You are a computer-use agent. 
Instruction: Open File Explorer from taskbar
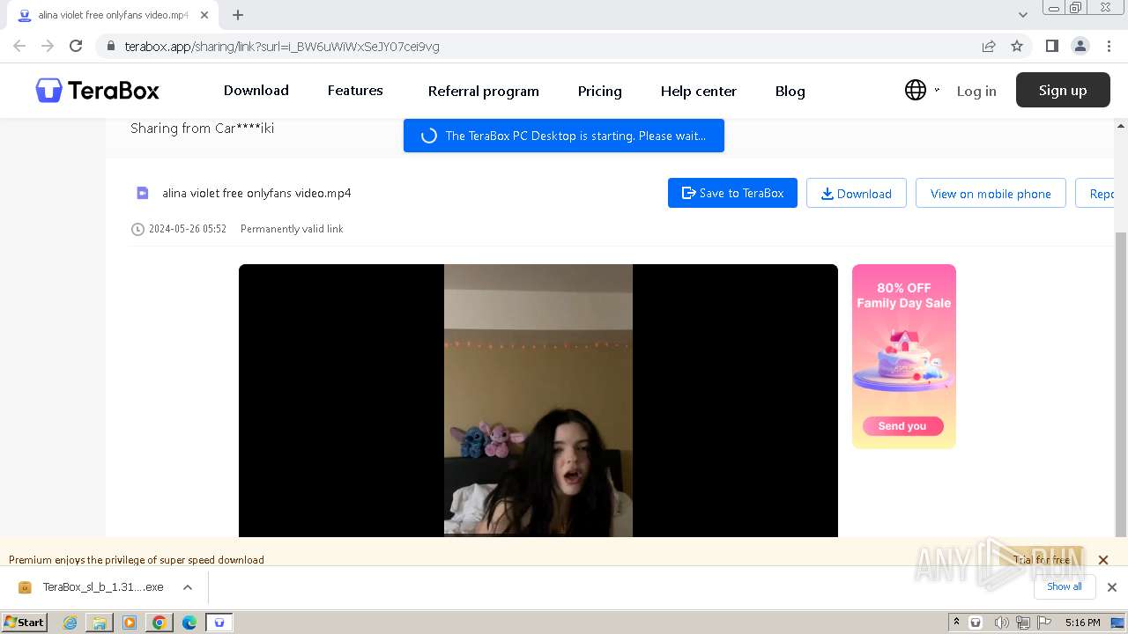[100, 623]
